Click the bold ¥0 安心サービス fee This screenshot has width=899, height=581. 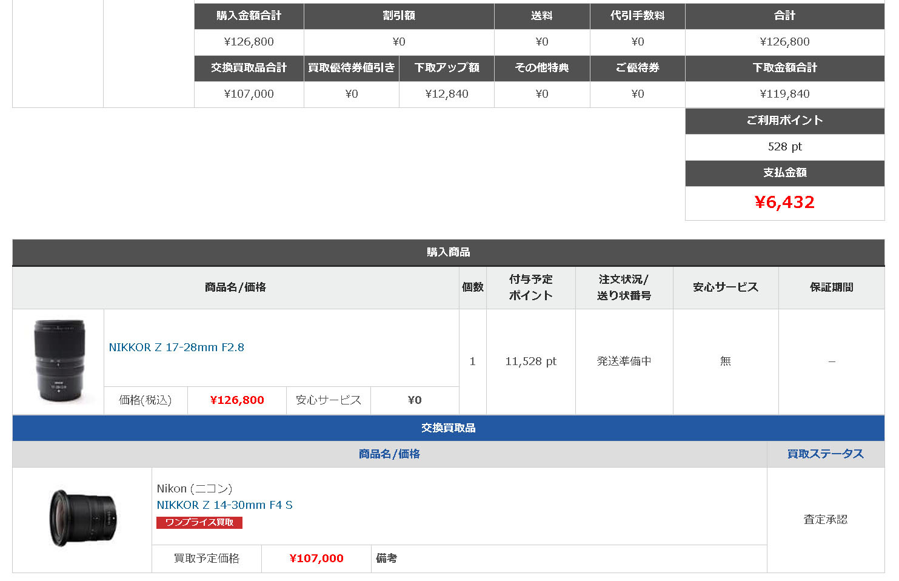[x=415, y=400]
